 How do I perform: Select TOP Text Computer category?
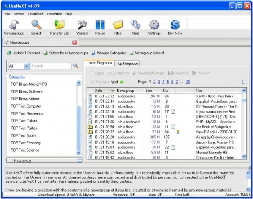(x=26, y=106)
